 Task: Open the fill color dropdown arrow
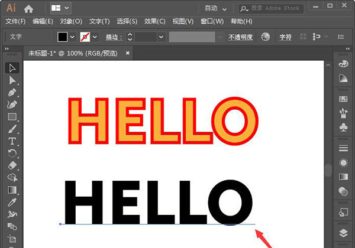72,37
